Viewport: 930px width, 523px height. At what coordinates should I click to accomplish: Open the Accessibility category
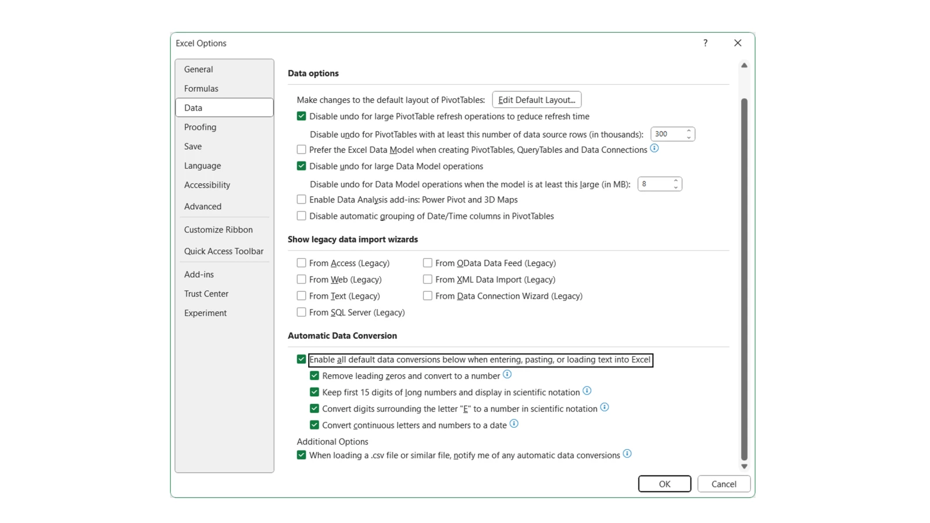pyautogui.click(x=224, y=185)
